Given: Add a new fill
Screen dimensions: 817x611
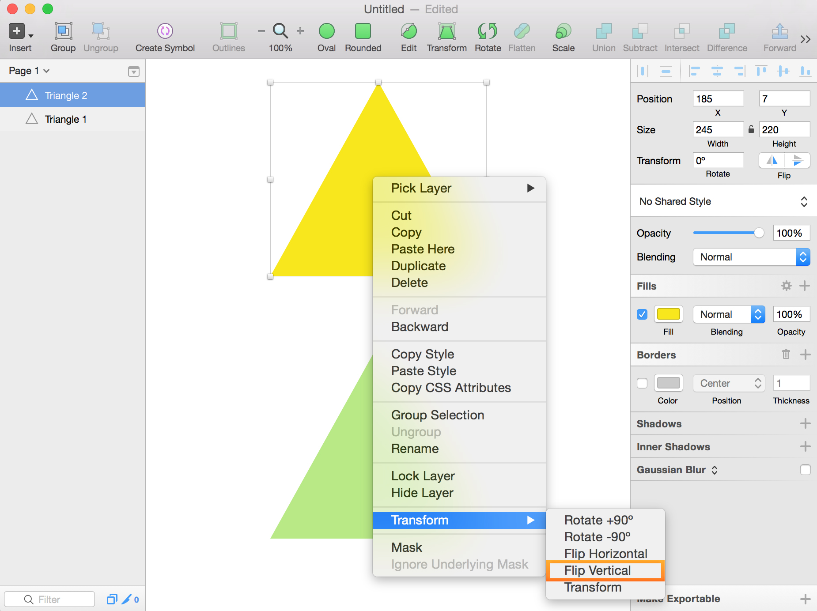Looking at the screenshot, I should [x=805, y=286].
